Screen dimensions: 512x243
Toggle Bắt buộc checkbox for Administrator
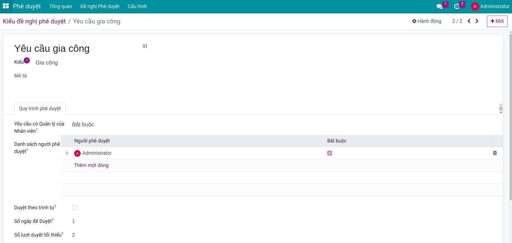tap(330, 153)
